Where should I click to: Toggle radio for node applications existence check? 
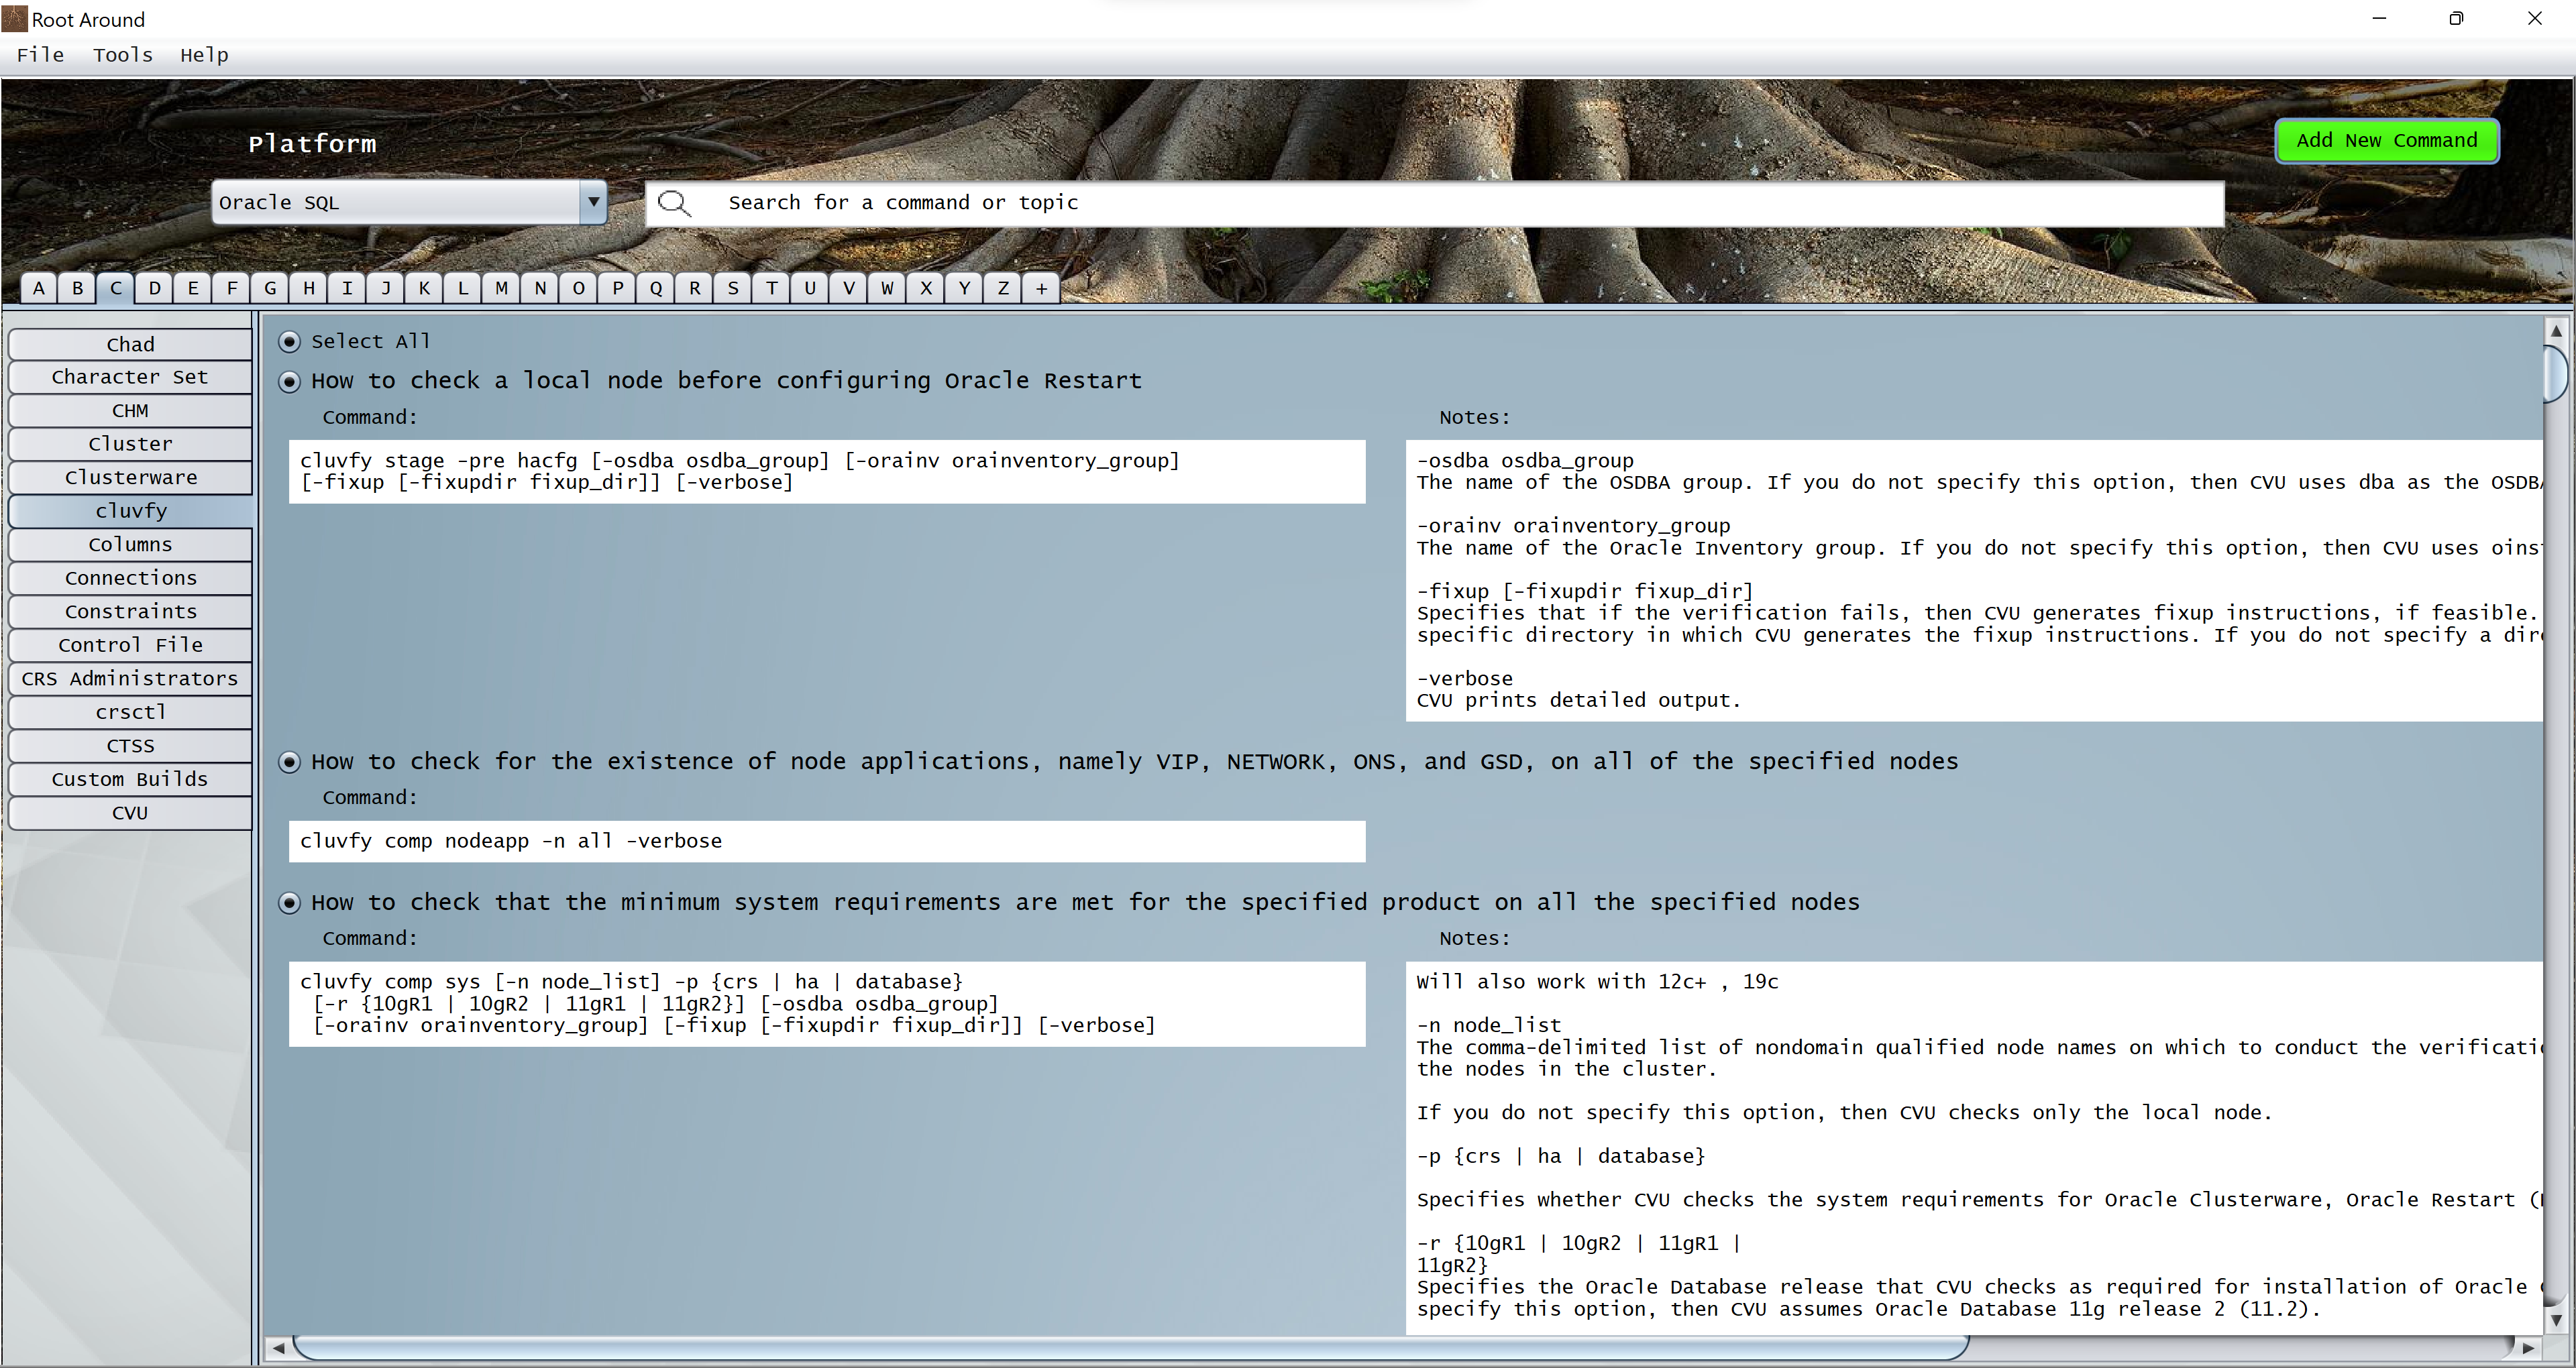tap(289, 763)
